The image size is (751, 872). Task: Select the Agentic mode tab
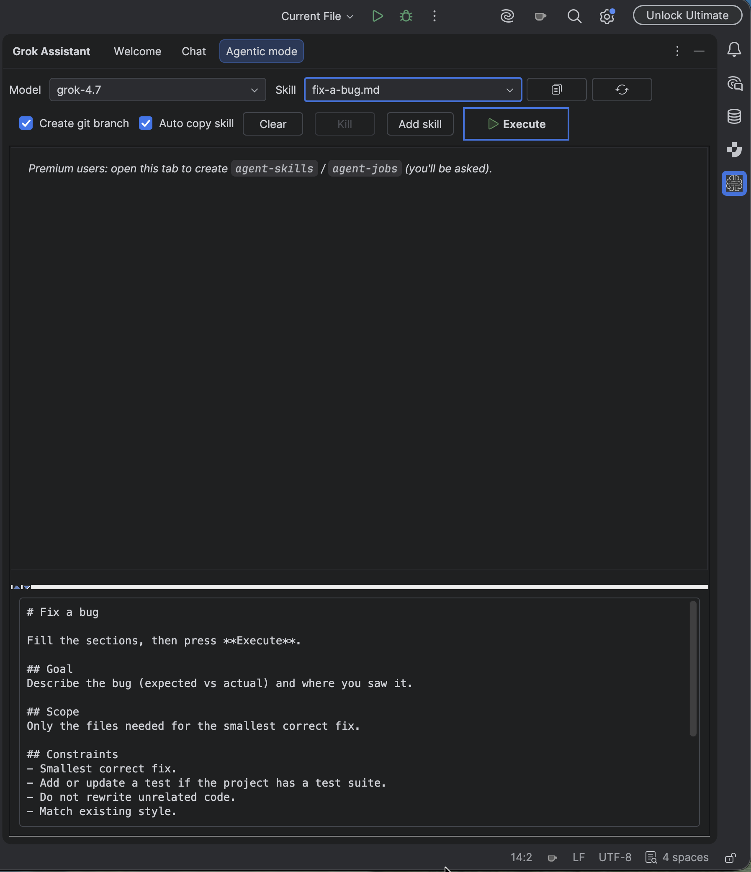click(261, 51)
